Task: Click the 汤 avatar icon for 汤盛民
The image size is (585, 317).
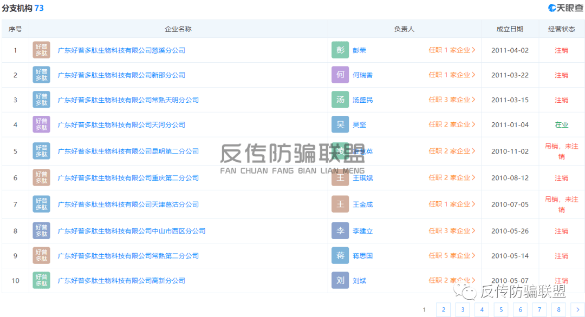Action: coord(340,100)
